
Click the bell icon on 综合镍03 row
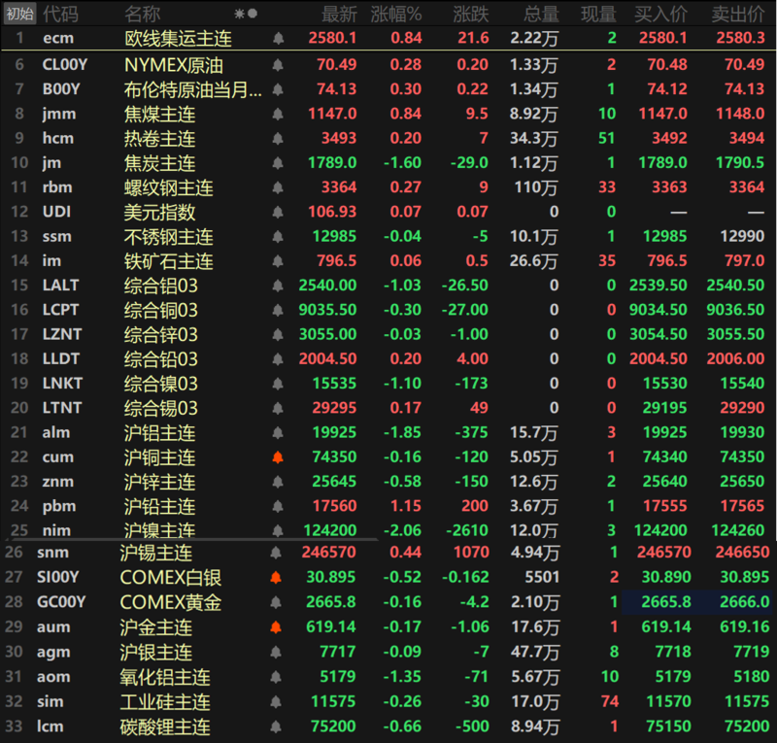coord(278,384)
